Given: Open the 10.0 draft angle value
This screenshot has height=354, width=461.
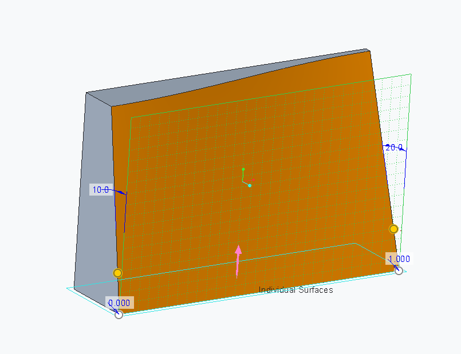Looking at the screenshot, I should coord(101,189).
